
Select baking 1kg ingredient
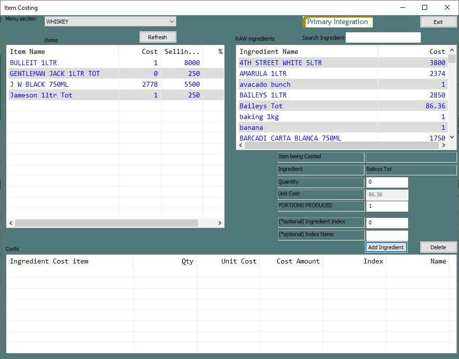[342, 117]
